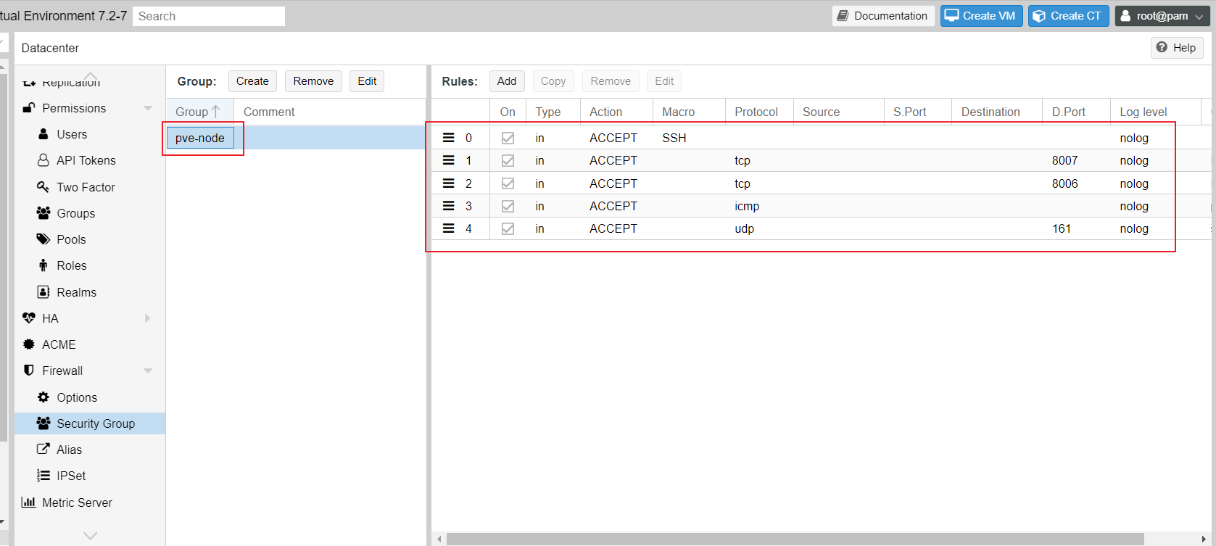Viewport: 1216px width, 546px height.
Task: Open the Documentation page
Action: [883, 16]
